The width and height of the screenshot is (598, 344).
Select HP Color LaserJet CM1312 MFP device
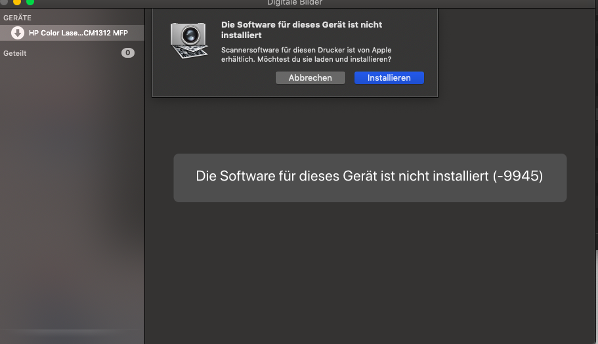(x=72, y=33)
